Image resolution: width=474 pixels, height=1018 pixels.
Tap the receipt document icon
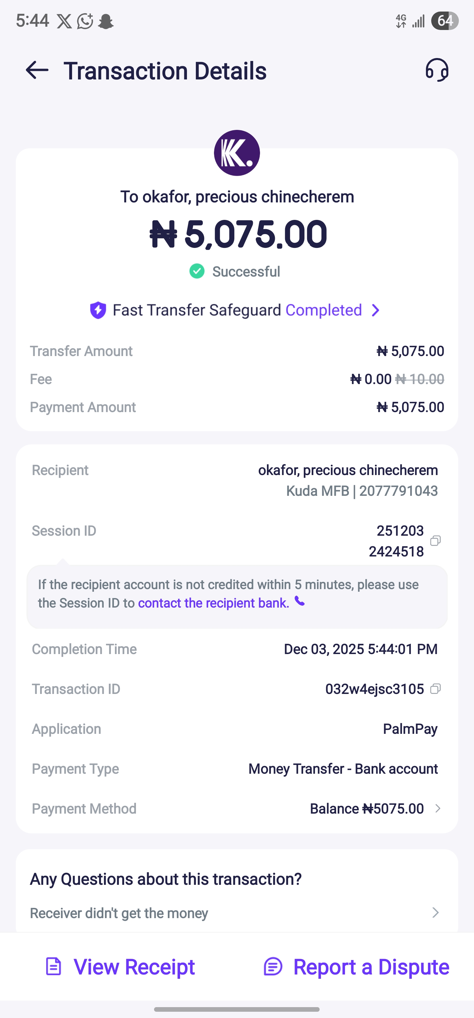coord(54,967)
